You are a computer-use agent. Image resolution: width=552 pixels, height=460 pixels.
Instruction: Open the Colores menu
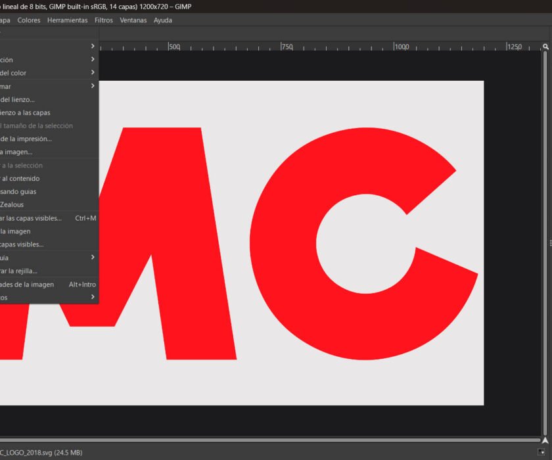point(29,20)
